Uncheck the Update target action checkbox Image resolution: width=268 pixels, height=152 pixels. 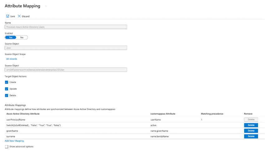coord(7,89)
